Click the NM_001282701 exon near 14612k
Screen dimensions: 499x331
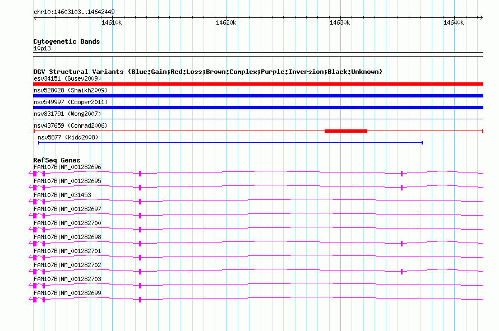pos(140,258)
